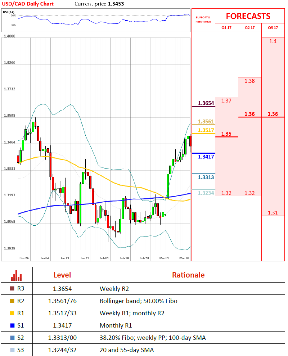The image size is (288, 356).
Task: Click the 1.32 forecast low in Q2
Action: click(249, 193)
